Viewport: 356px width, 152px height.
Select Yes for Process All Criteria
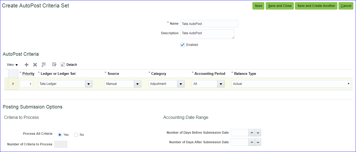60,135
